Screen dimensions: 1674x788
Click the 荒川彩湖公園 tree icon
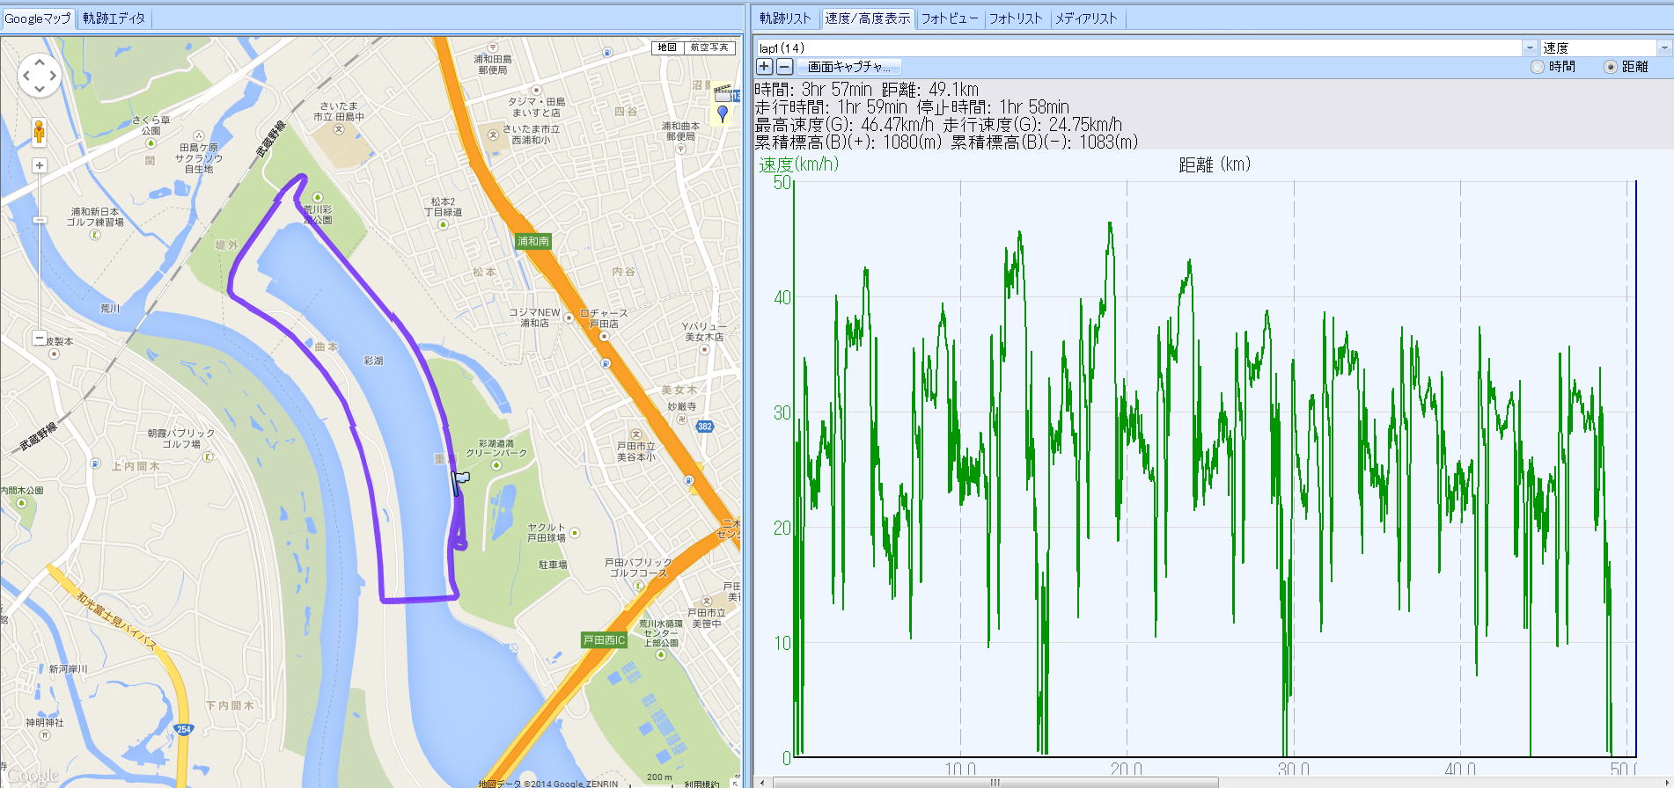pos(318,197)
